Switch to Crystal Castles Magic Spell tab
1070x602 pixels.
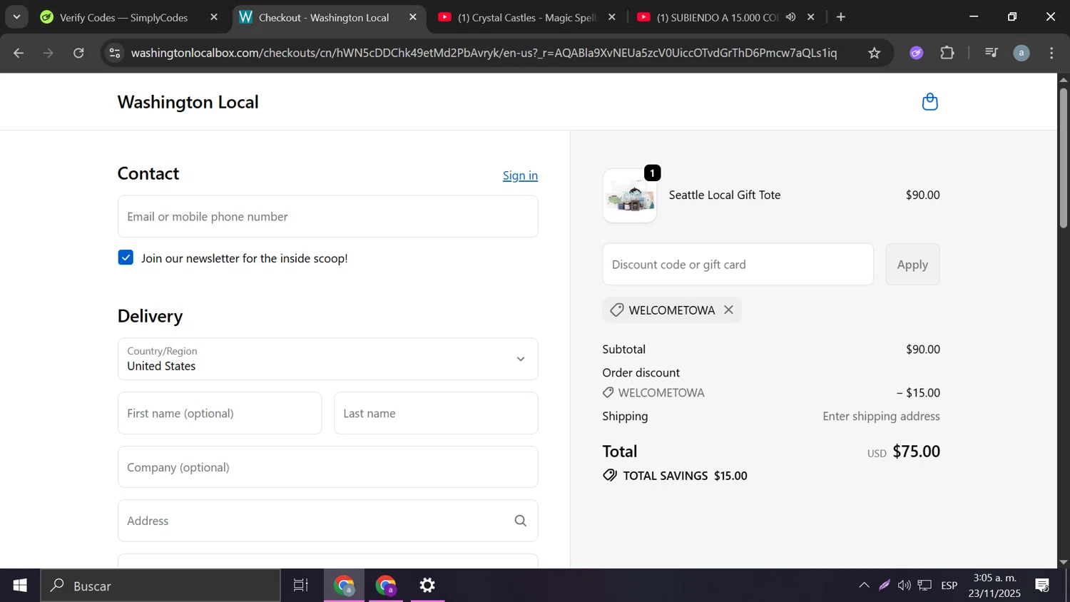[526, 17]
